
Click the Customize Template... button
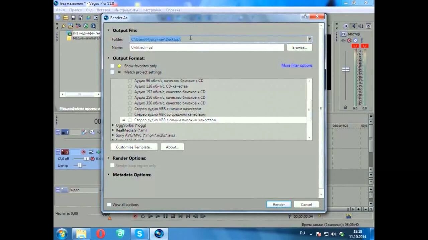134,147
